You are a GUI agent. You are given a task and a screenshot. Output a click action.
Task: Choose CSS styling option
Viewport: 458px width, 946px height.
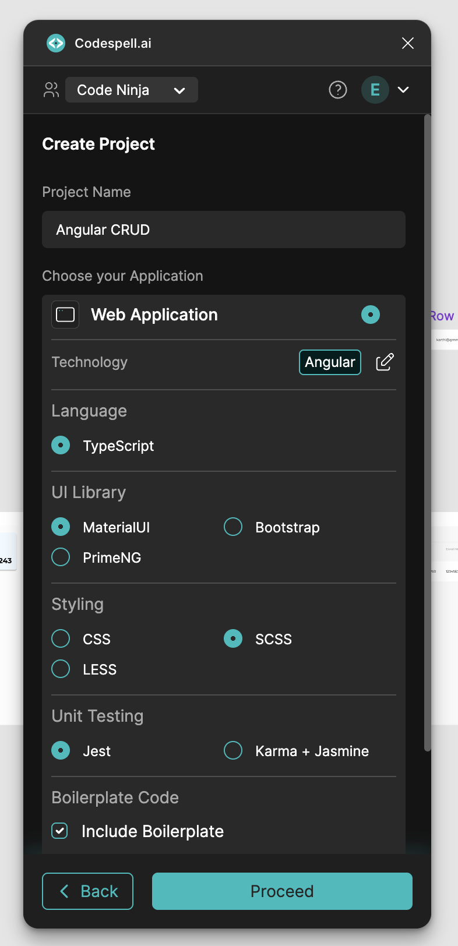(61, 638)
